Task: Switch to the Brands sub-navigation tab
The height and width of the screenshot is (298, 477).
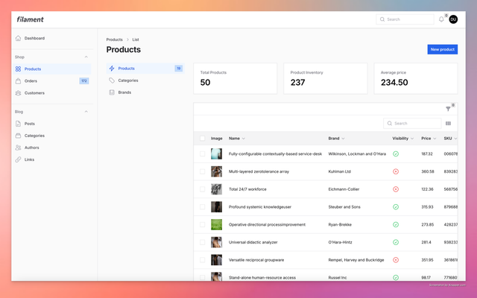Action: pyautogui.click(x=145, y=92)
